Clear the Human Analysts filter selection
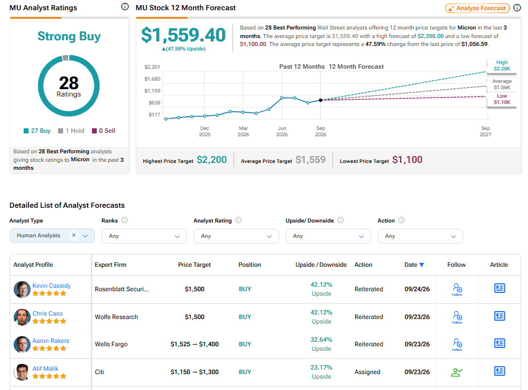This screenshot has height=390, width=528. (x=74, y=236)
